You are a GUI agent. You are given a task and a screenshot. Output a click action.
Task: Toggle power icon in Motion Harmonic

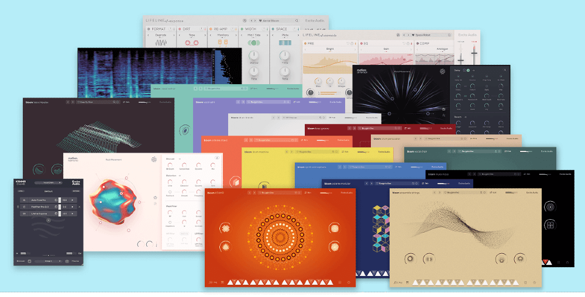coord(155,197)
